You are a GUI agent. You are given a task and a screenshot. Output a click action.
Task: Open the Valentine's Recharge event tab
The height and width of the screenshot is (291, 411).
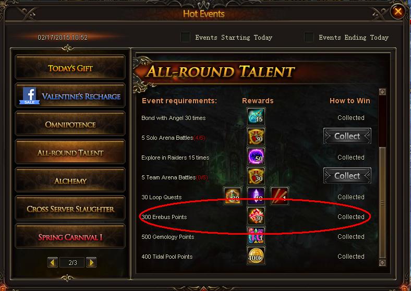(70, 96)
